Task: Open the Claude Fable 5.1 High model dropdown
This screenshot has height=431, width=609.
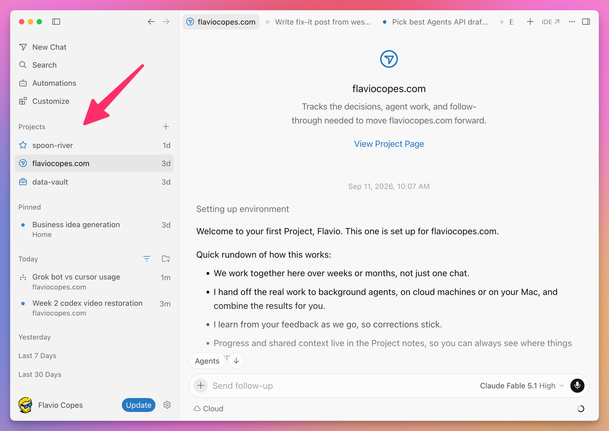Action: tap(522, 386)
